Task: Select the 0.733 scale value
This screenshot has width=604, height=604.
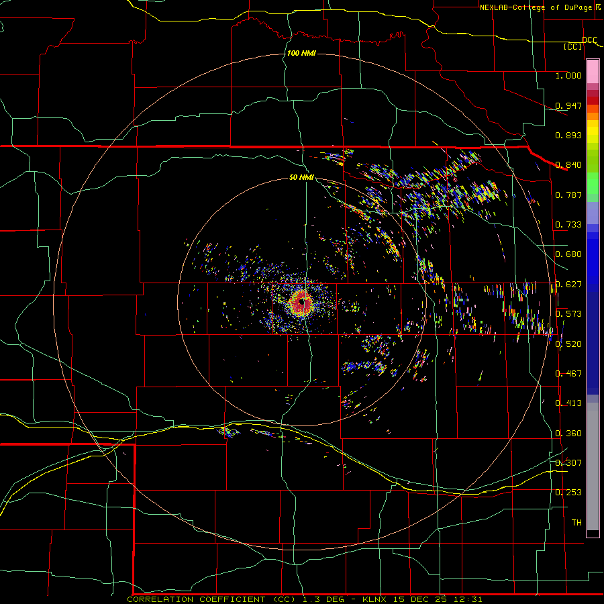Action: click(568, 225)
